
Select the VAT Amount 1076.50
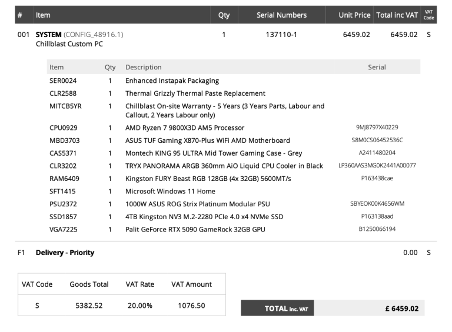tap(191, 306)
